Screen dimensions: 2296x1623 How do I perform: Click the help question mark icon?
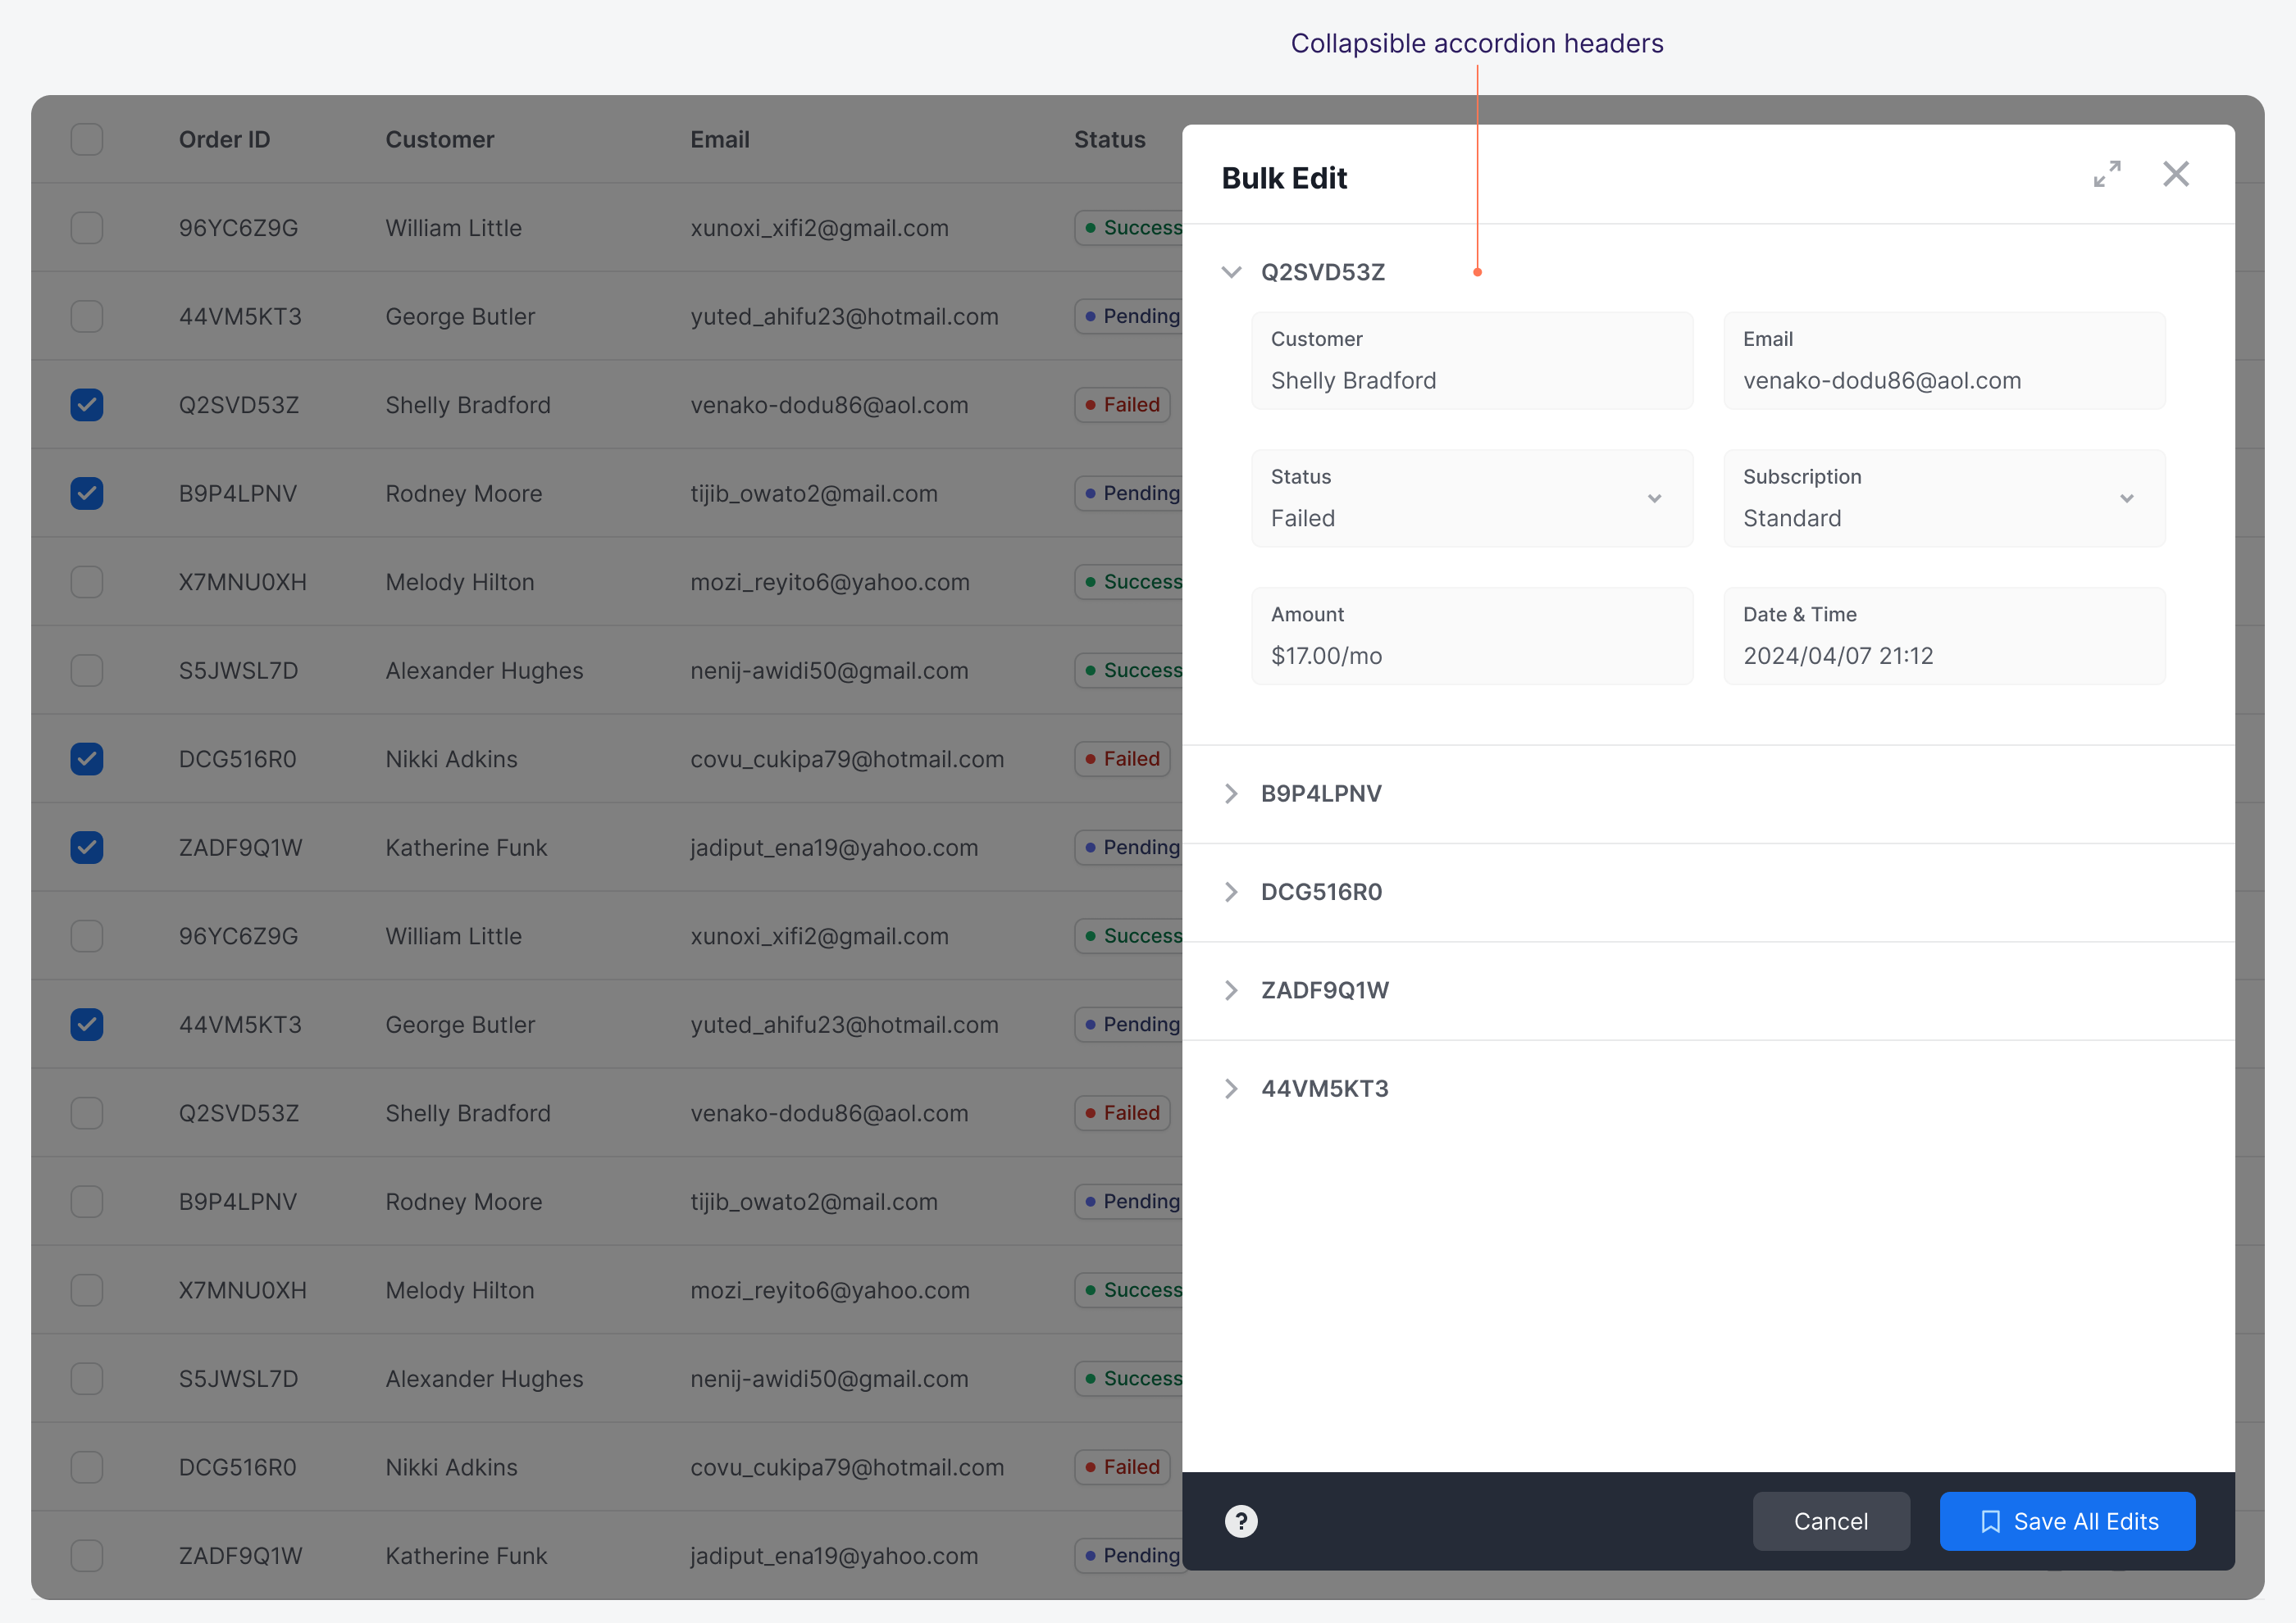point(1241,1521)
